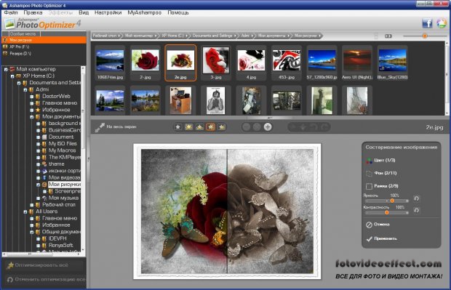Select the My ISO Files folder
Screen dimensions: 451x290
coord(63,144)
